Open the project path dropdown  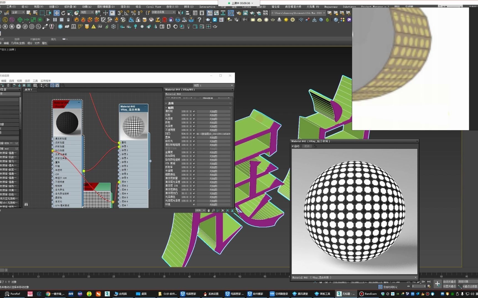pyautogui.click(x=298, y=13)
